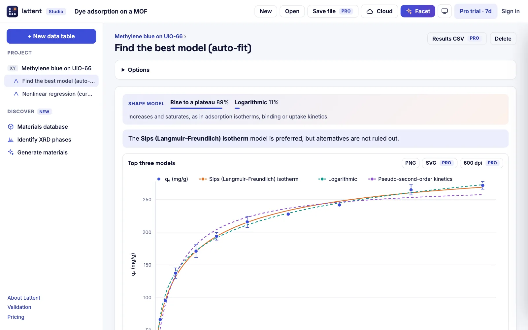Export chart as PNG
The width and height of the screenshot is (528, 330).
tap(411, 163)
